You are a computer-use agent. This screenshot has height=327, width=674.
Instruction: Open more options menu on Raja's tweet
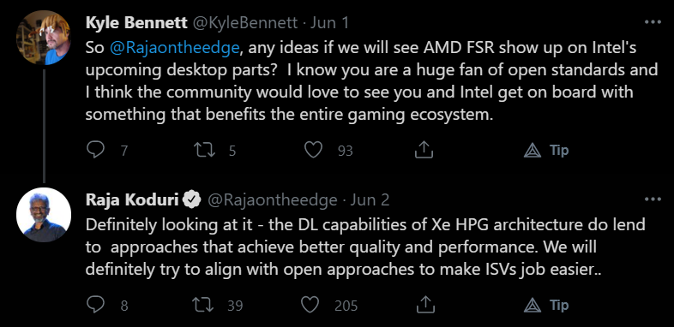coord(653,199)
